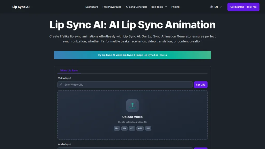Click 'Click to upload your video file' text
Image resolution: width=265 pixels, height=149 pixels.
point(132,122)
